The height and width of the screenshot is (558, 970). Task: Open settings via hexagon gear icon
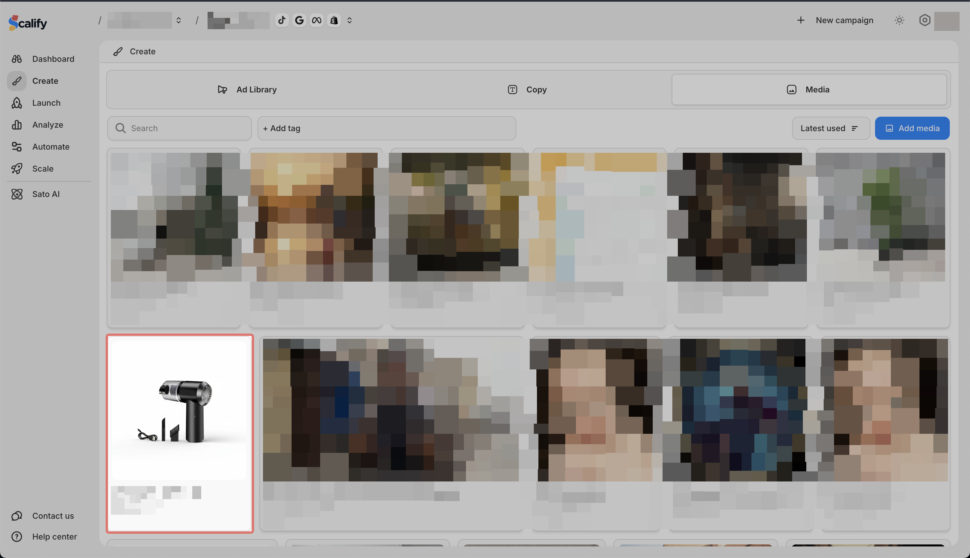point(924,20)
